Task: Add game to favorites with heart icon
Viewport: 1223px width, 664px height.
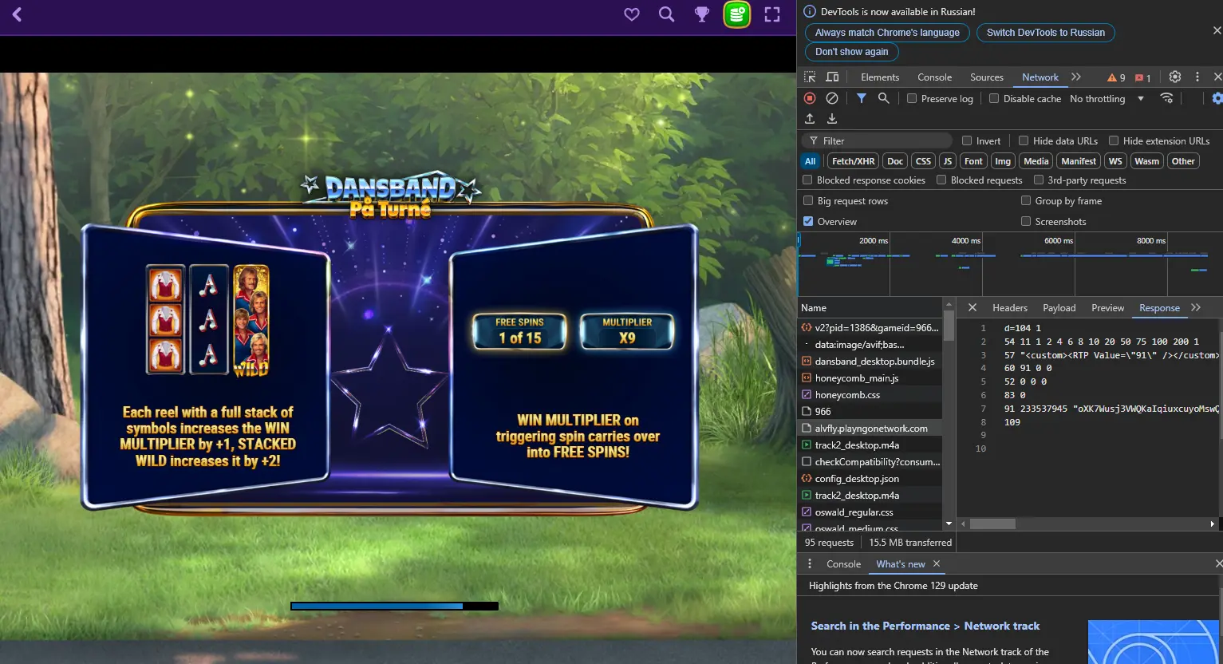Action: [632, 14]
